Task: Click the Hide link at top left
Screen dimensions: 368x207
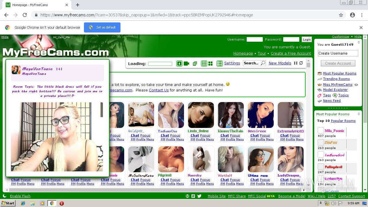Action: click(x=5, y=37)
